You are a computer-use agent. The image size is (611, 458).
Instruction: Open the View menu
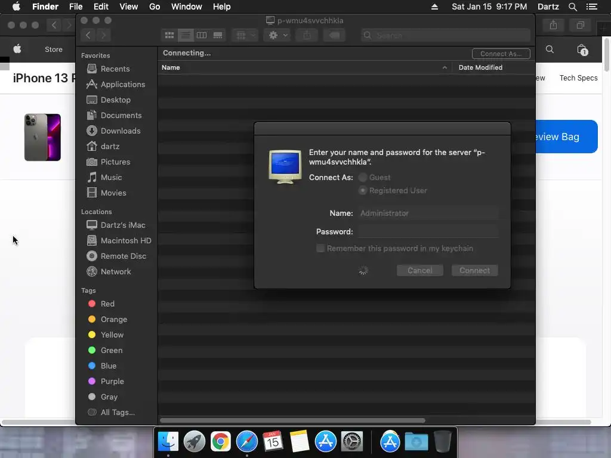click(x=129, y=7)
